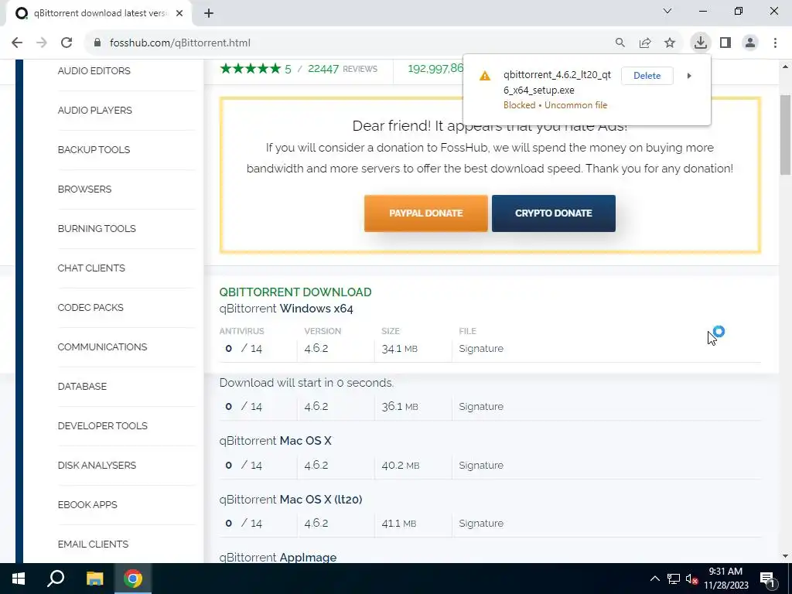
Task: Open the Chrome downloads tray icon
Action: pyautogui.click(x=700, y=43)
